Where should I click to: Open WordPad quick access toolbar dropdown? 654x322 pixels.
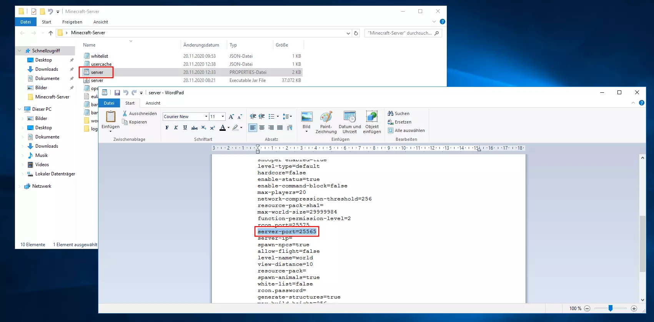pyautogui.click(x=141, y=93)
